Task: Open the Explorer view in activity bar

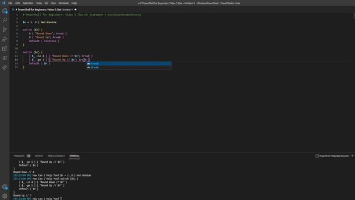Action: (5, 11)
